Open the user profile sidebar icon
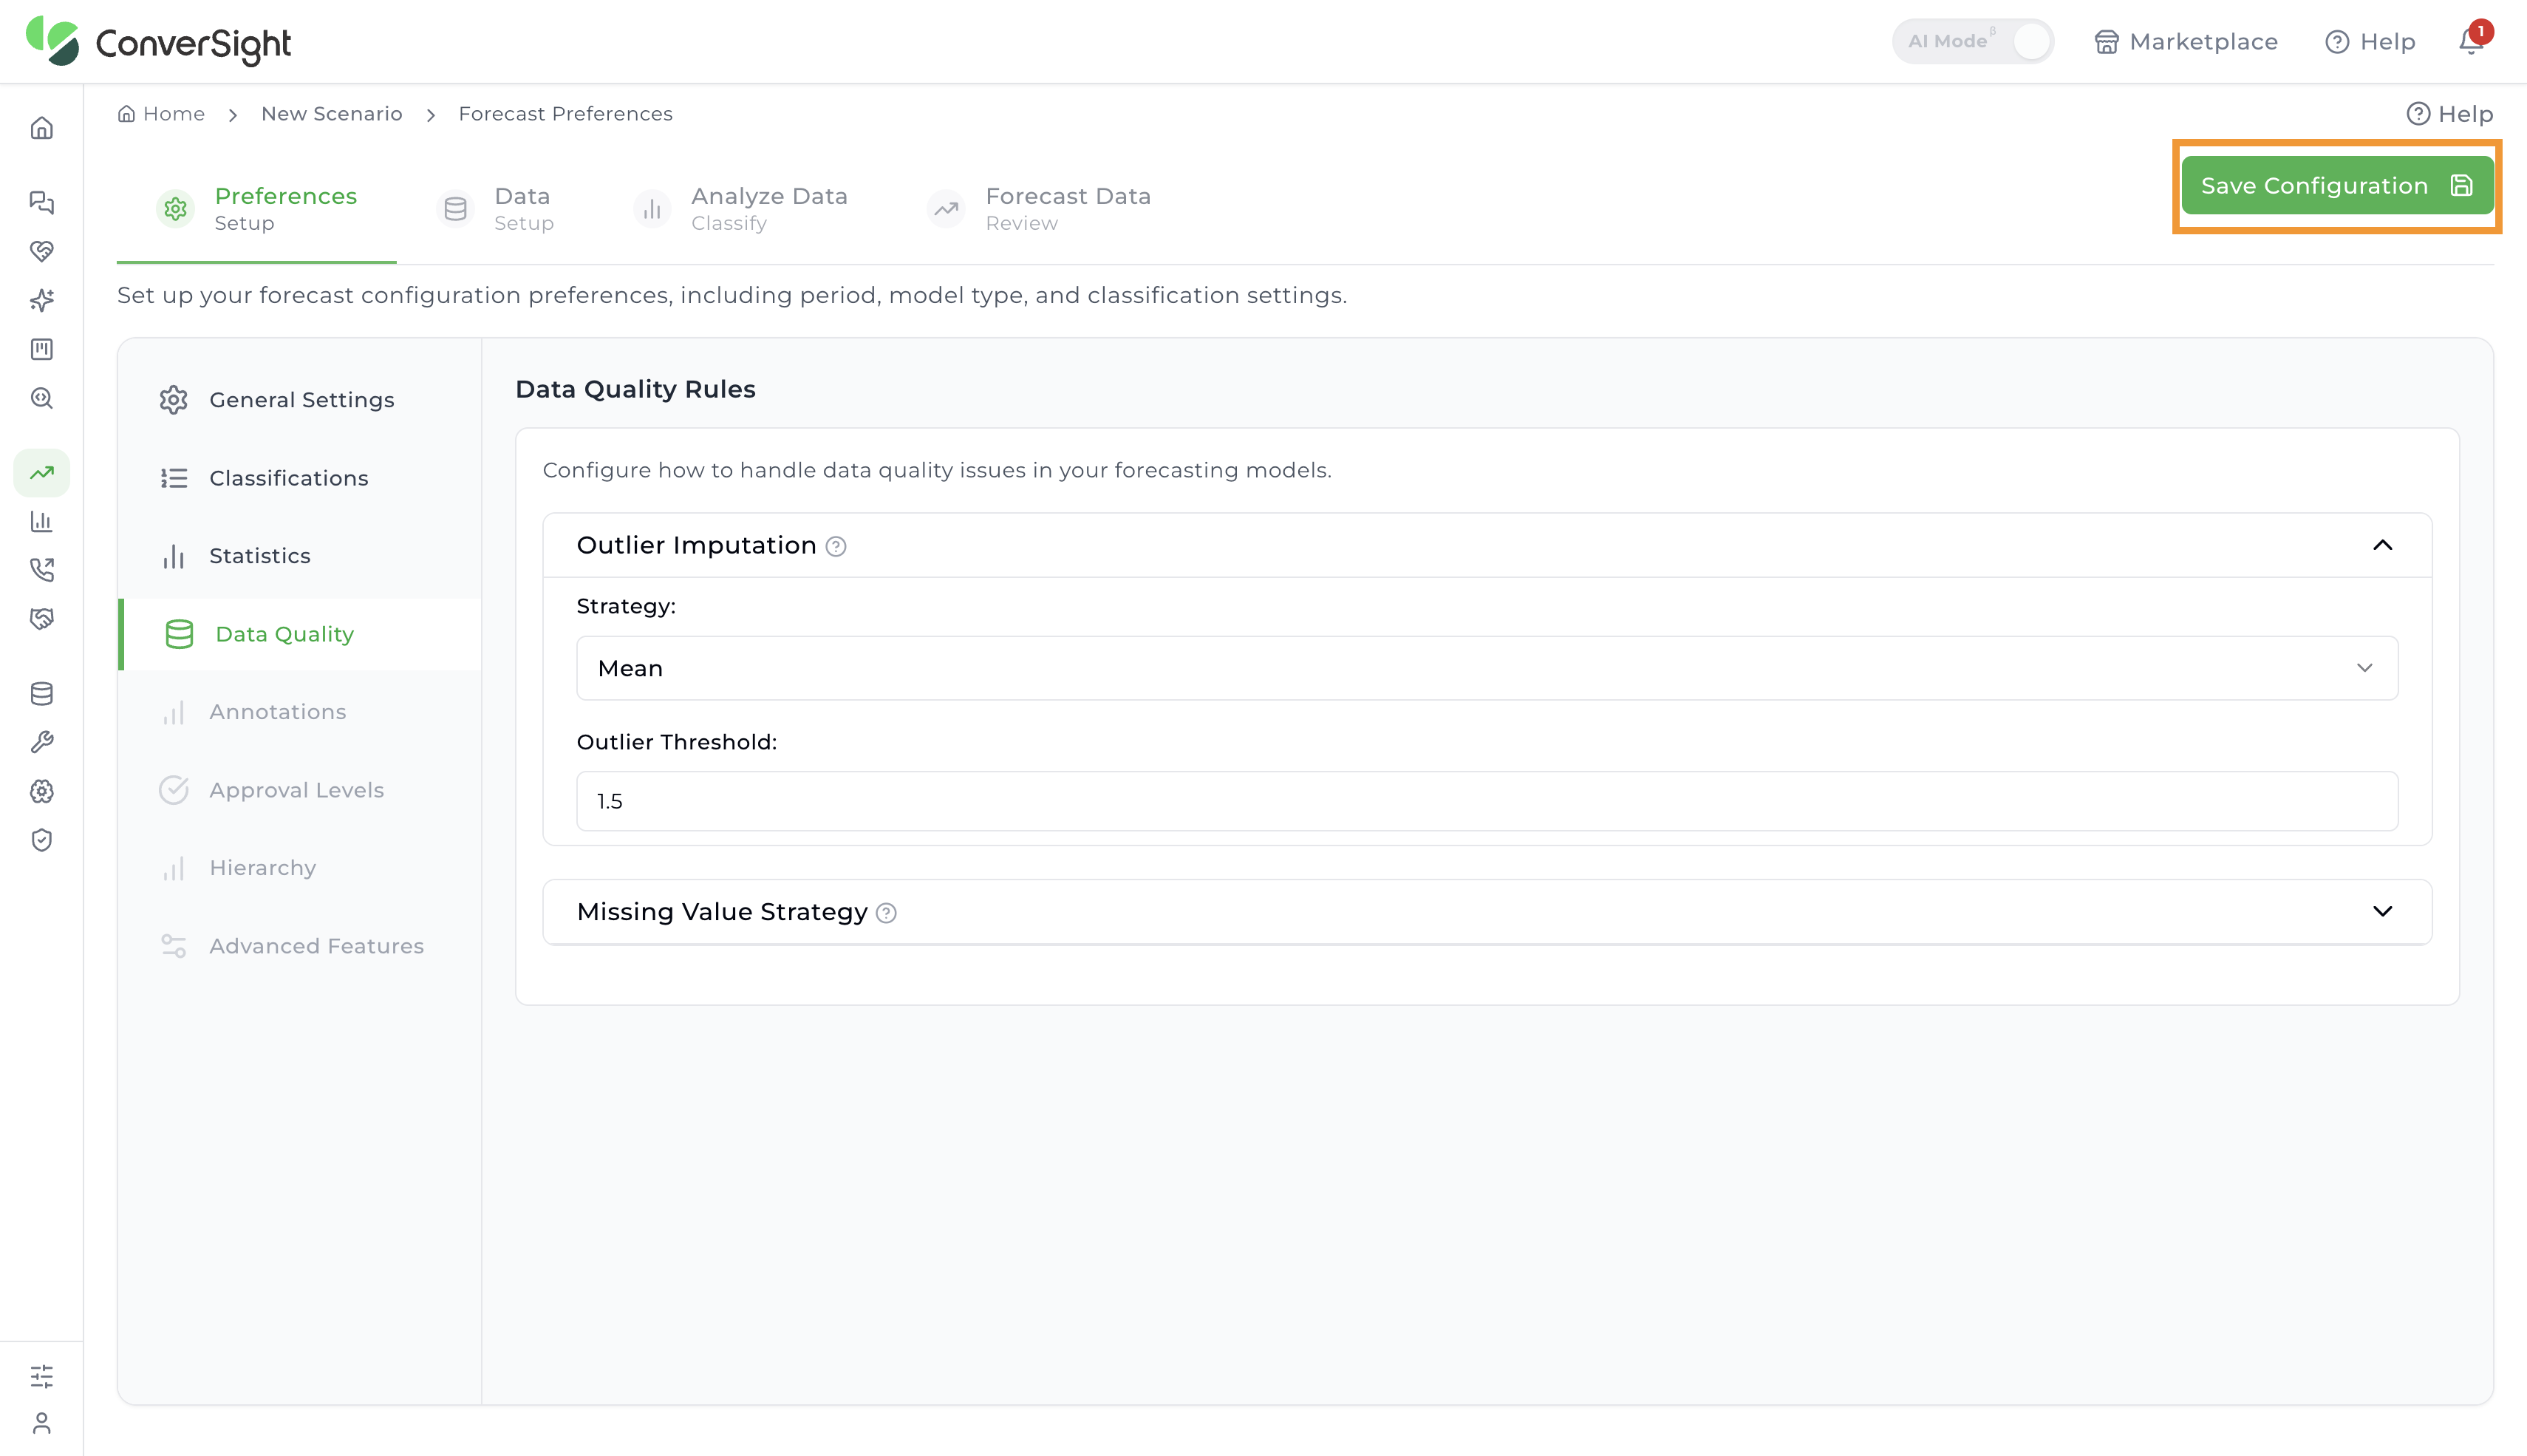Screen dimensions: 2527x1456 click(41, 1422)
